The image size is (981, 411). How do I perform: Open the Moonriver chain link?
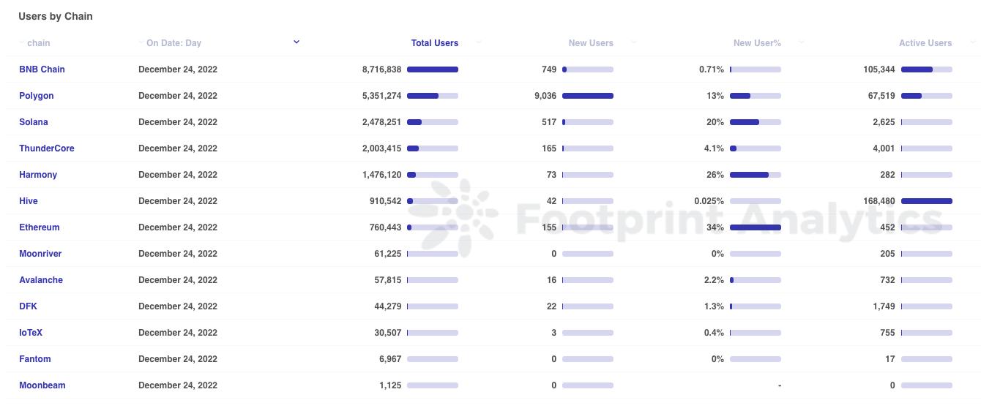coord(40,254)
